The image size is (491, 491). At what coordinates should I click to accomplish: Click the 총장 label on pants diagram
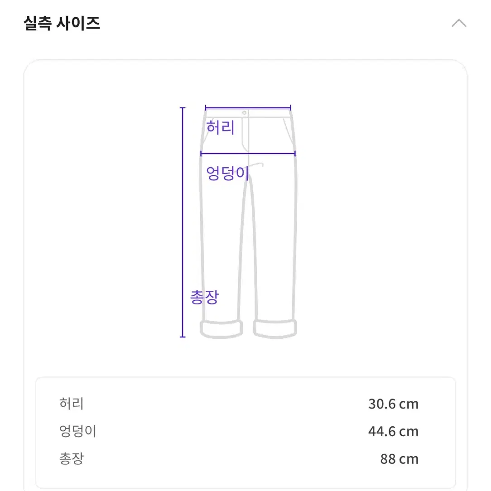204,297
